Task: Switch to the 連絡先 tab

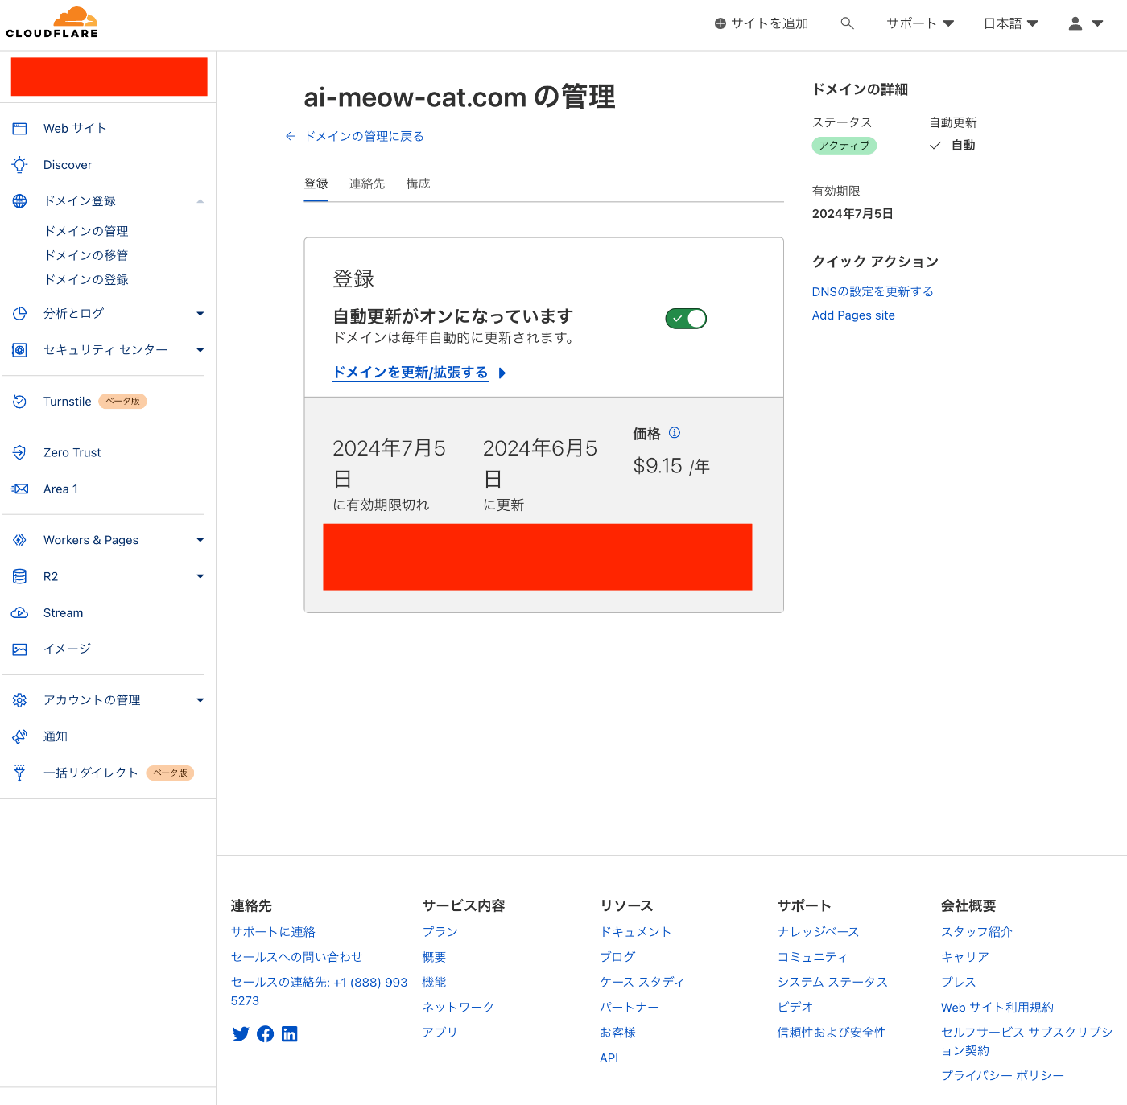Action: pos(366,183)
